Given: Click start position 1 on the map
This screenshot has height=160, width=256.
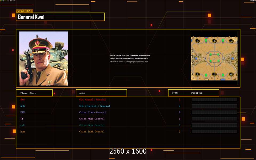Looking at the screenshot, I should click(x=197, y=41).
